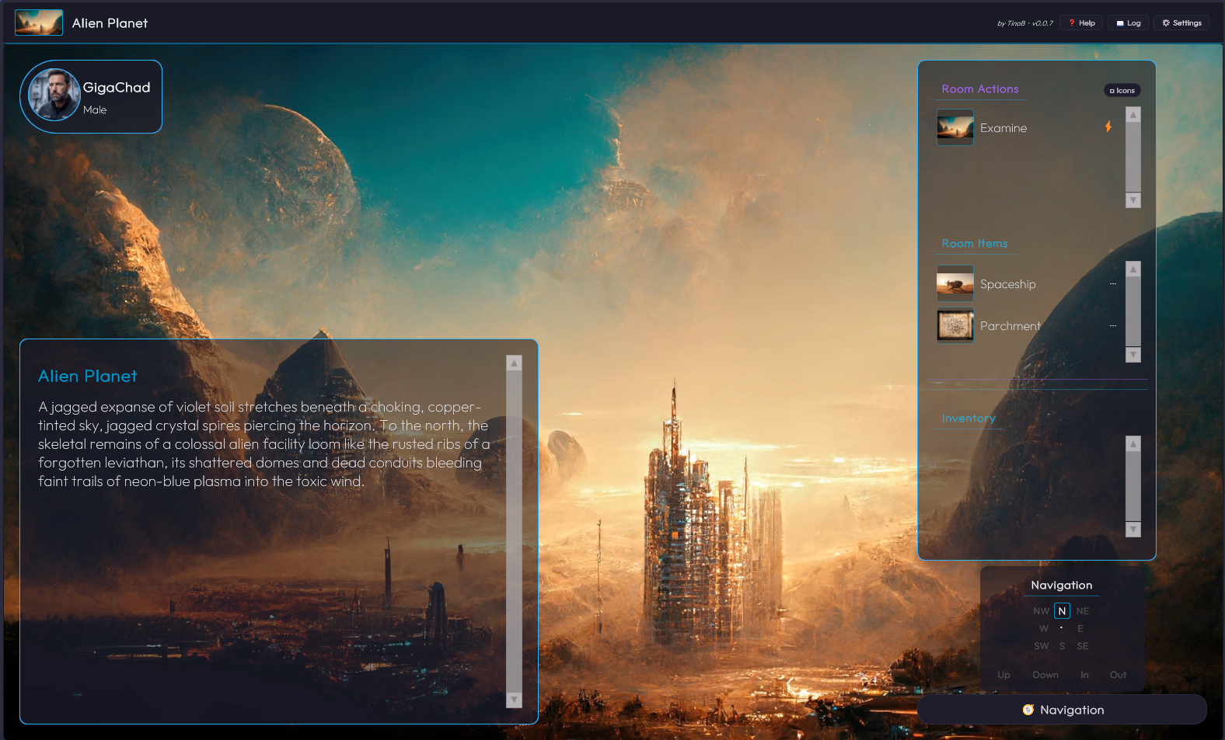Click the Room Actions section heading
Viewport: 1225px width, 740px height.
click(980, 89)
